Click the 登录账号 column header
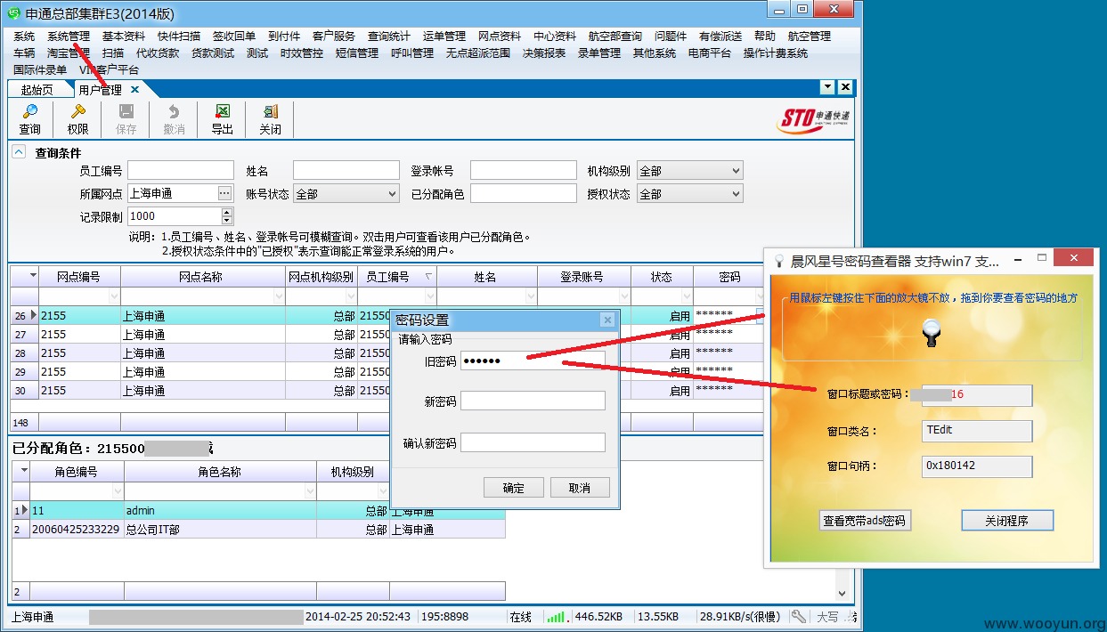Viewport: 1107px width, 632px height. (x=583, y=277)
